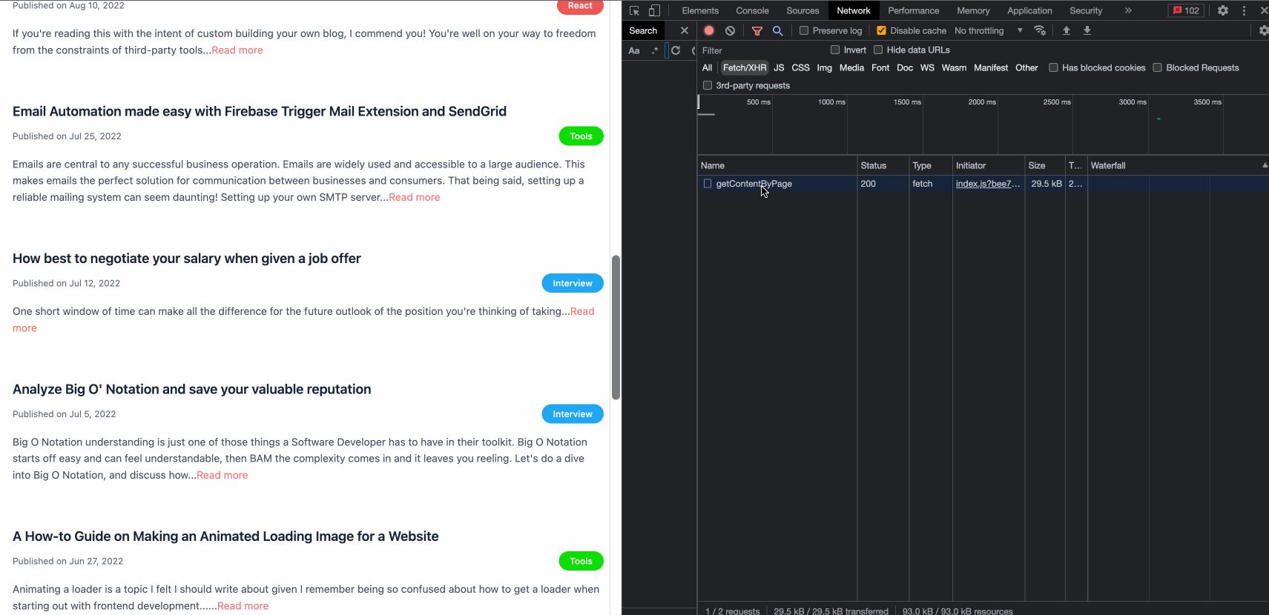This screenshot has width=1269, height=615.
Task: Open DevTools settings gear
Action: (1223, 10)
